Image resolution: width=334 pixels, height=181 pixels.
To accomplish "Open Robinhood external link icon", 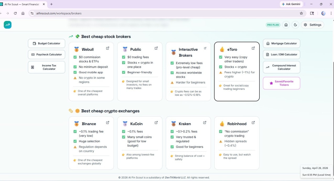I will [253, 122].
